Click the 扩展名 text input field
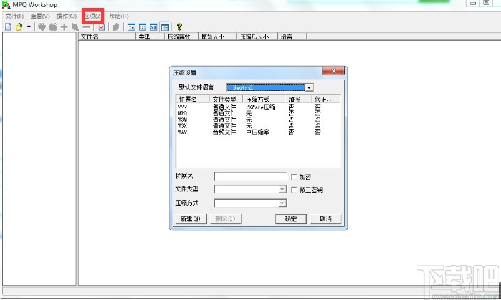The width and height of the screenshot is (501, 300). [x=250, y=177]
